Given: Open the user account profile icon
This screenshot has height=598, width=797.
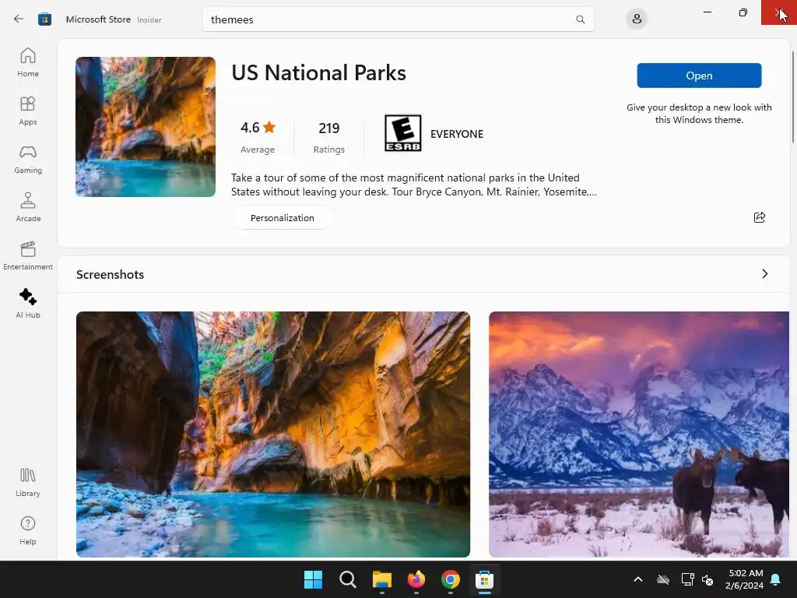Looking at the screenshot, I should 637,19.
